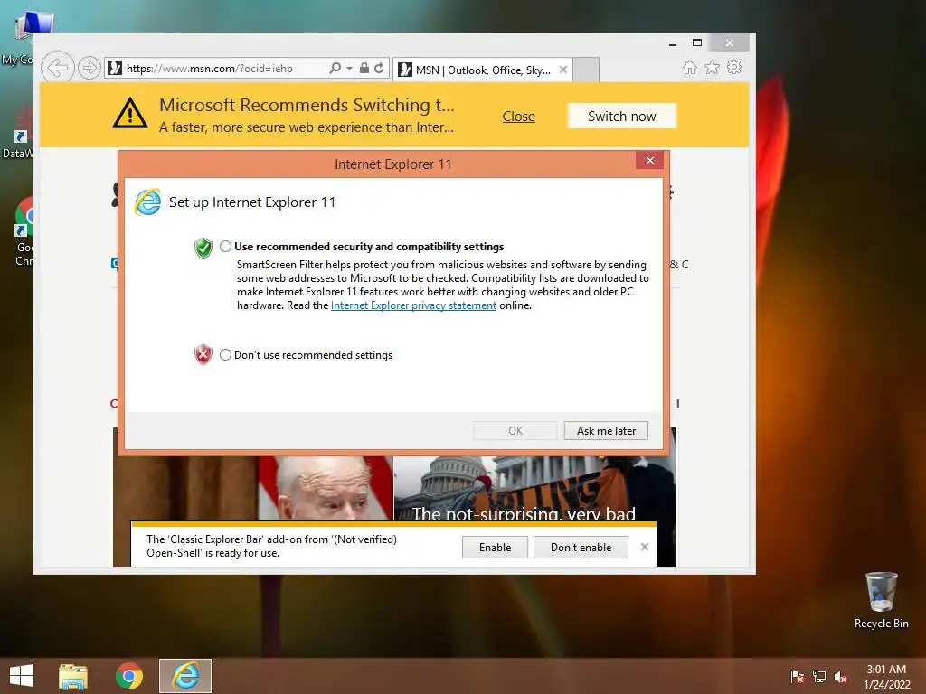
Task: Click the muted volume tray icon
Action: point(841,677)
